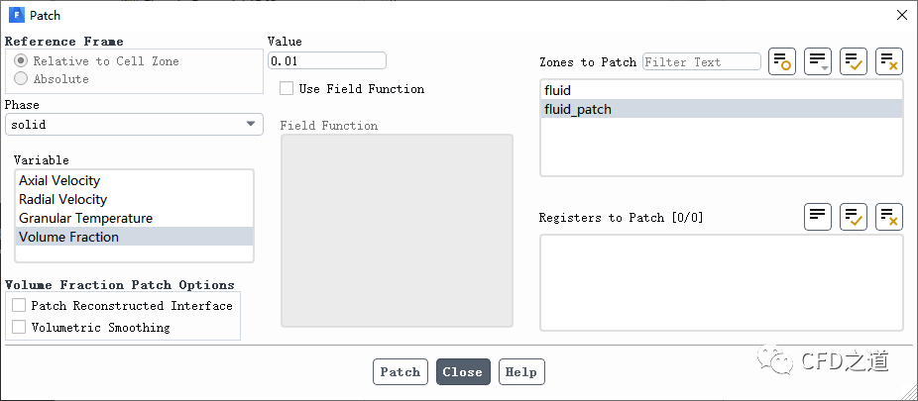Select Axial Velocity in Variable list
The width and height of the screenshot is (918, 401).
tap(59, 180)
